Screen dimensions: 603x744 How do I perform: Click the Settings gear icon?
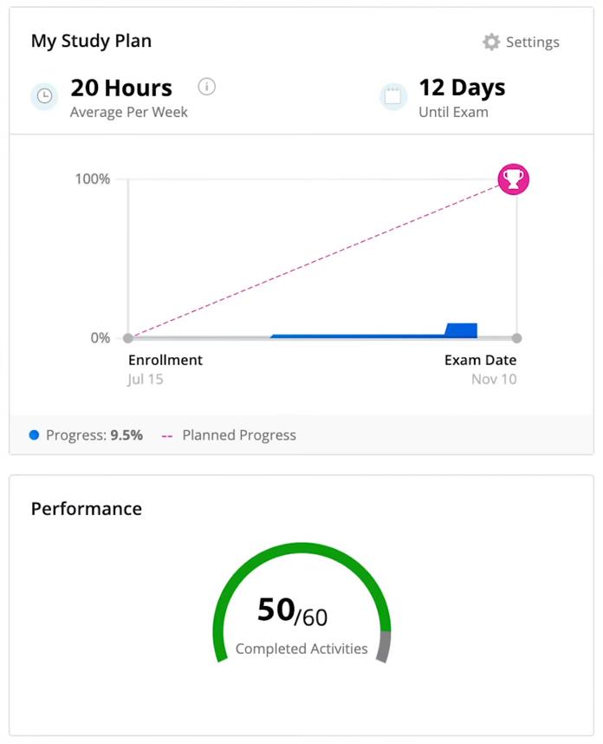point(490,41)
